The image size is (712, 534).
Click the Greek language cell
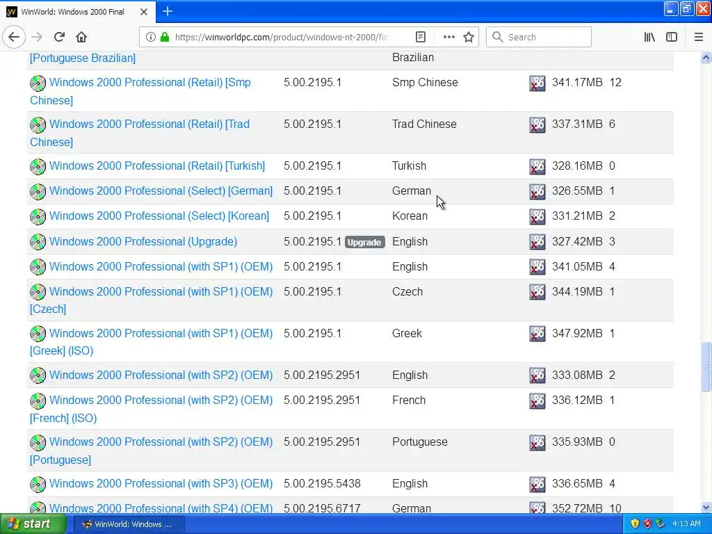[x=407, y=333]
